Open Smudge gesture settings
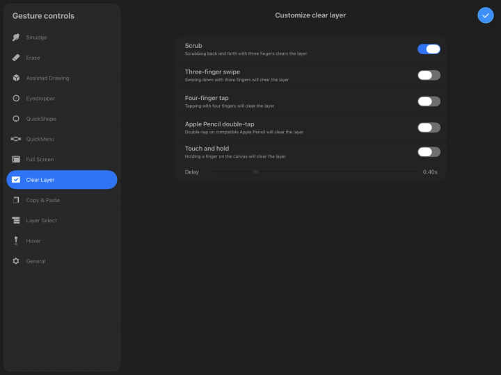Screen dimensions: 501x375 coord(62,37)
